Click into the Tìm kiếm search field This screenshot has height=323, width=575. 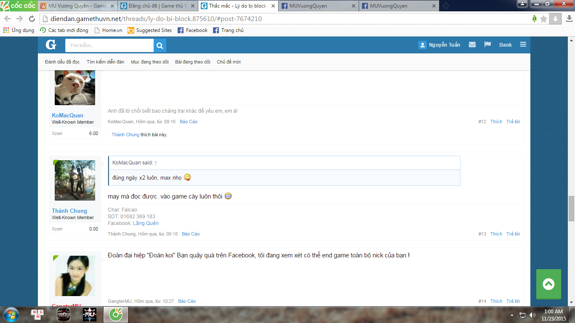coord(109,45)
